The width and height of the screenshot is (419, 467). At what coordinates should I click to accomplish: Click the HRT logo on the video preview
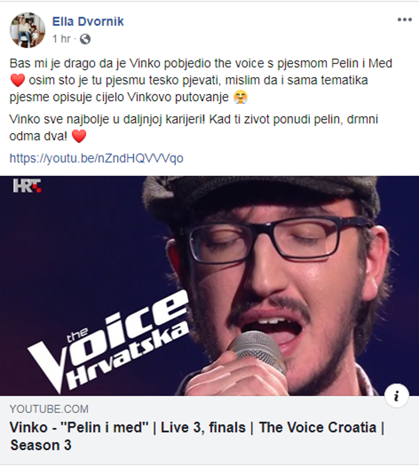[x=27, y=186]
